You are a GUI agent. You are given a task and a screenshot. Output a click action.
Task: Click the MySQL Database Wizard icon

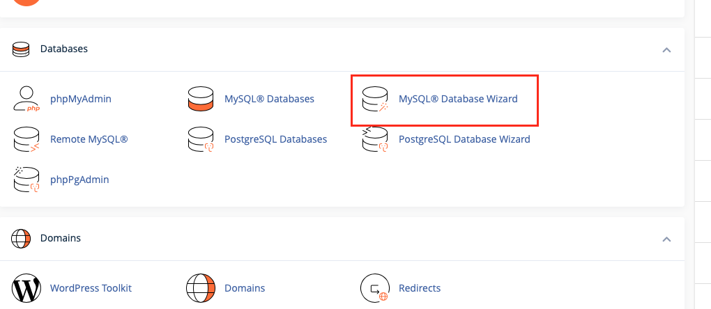[x=375, y=99]
